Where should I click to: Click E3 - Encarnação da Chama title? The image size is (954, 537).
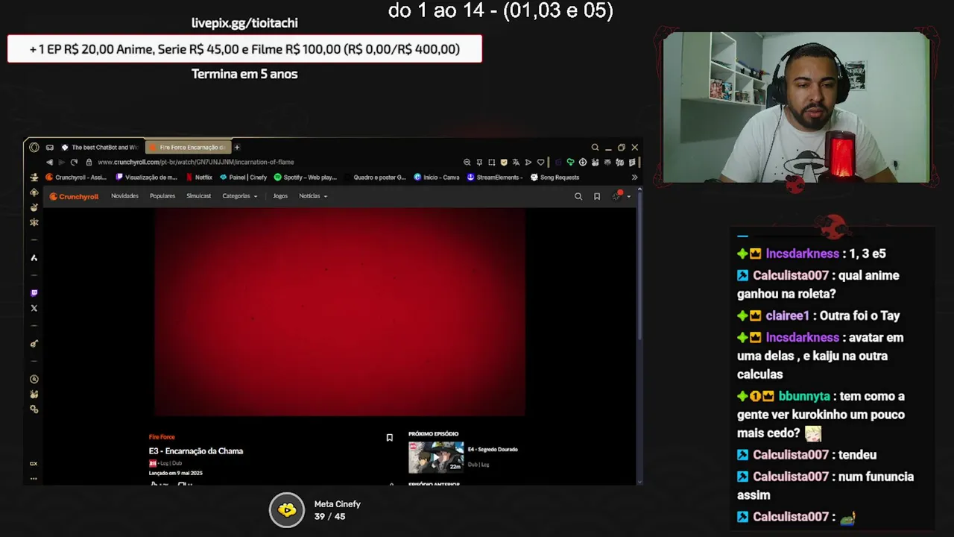[x=196, y=450]
